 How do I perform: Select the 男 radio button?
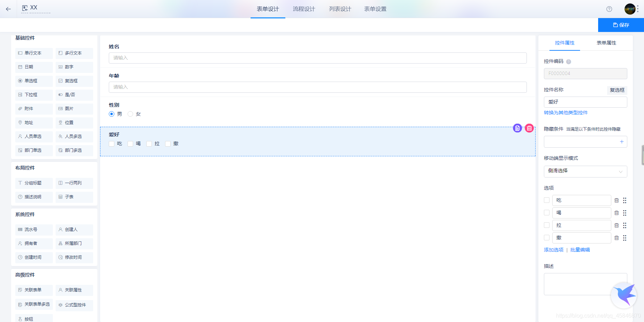pos(112,114)
